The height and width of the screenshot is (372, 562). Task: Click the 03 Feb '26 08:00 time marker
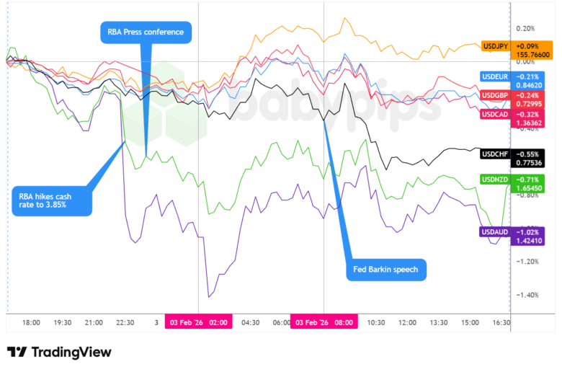point(323,322)
